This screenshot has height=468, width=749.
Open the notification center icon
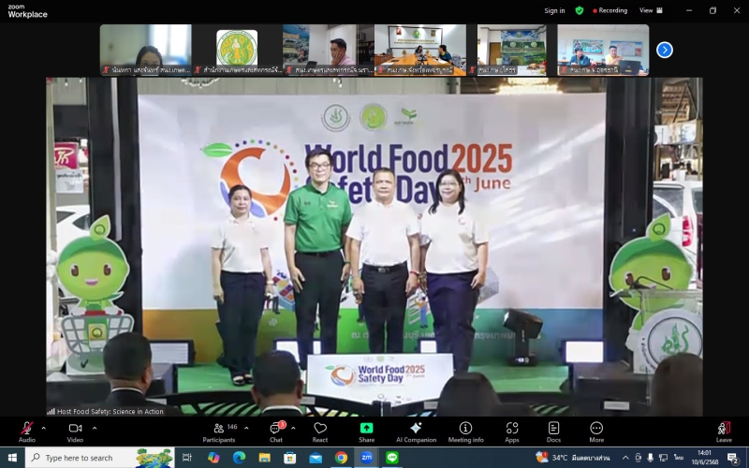coord(734,458)
